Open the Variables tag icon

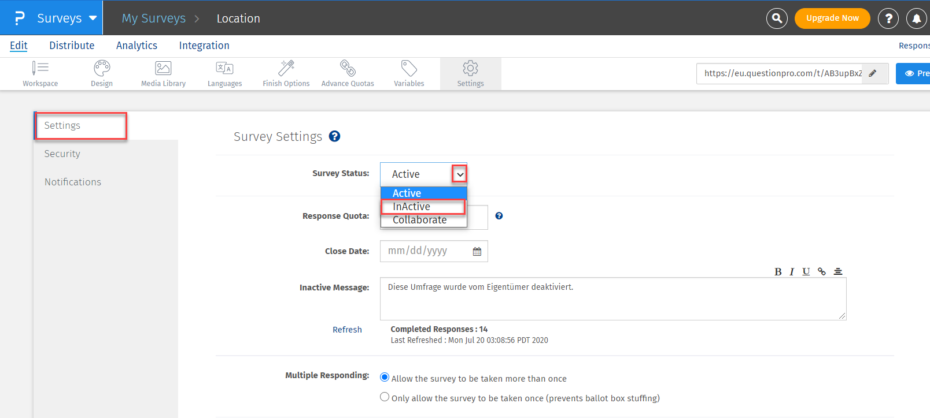[x=409, y=69]
